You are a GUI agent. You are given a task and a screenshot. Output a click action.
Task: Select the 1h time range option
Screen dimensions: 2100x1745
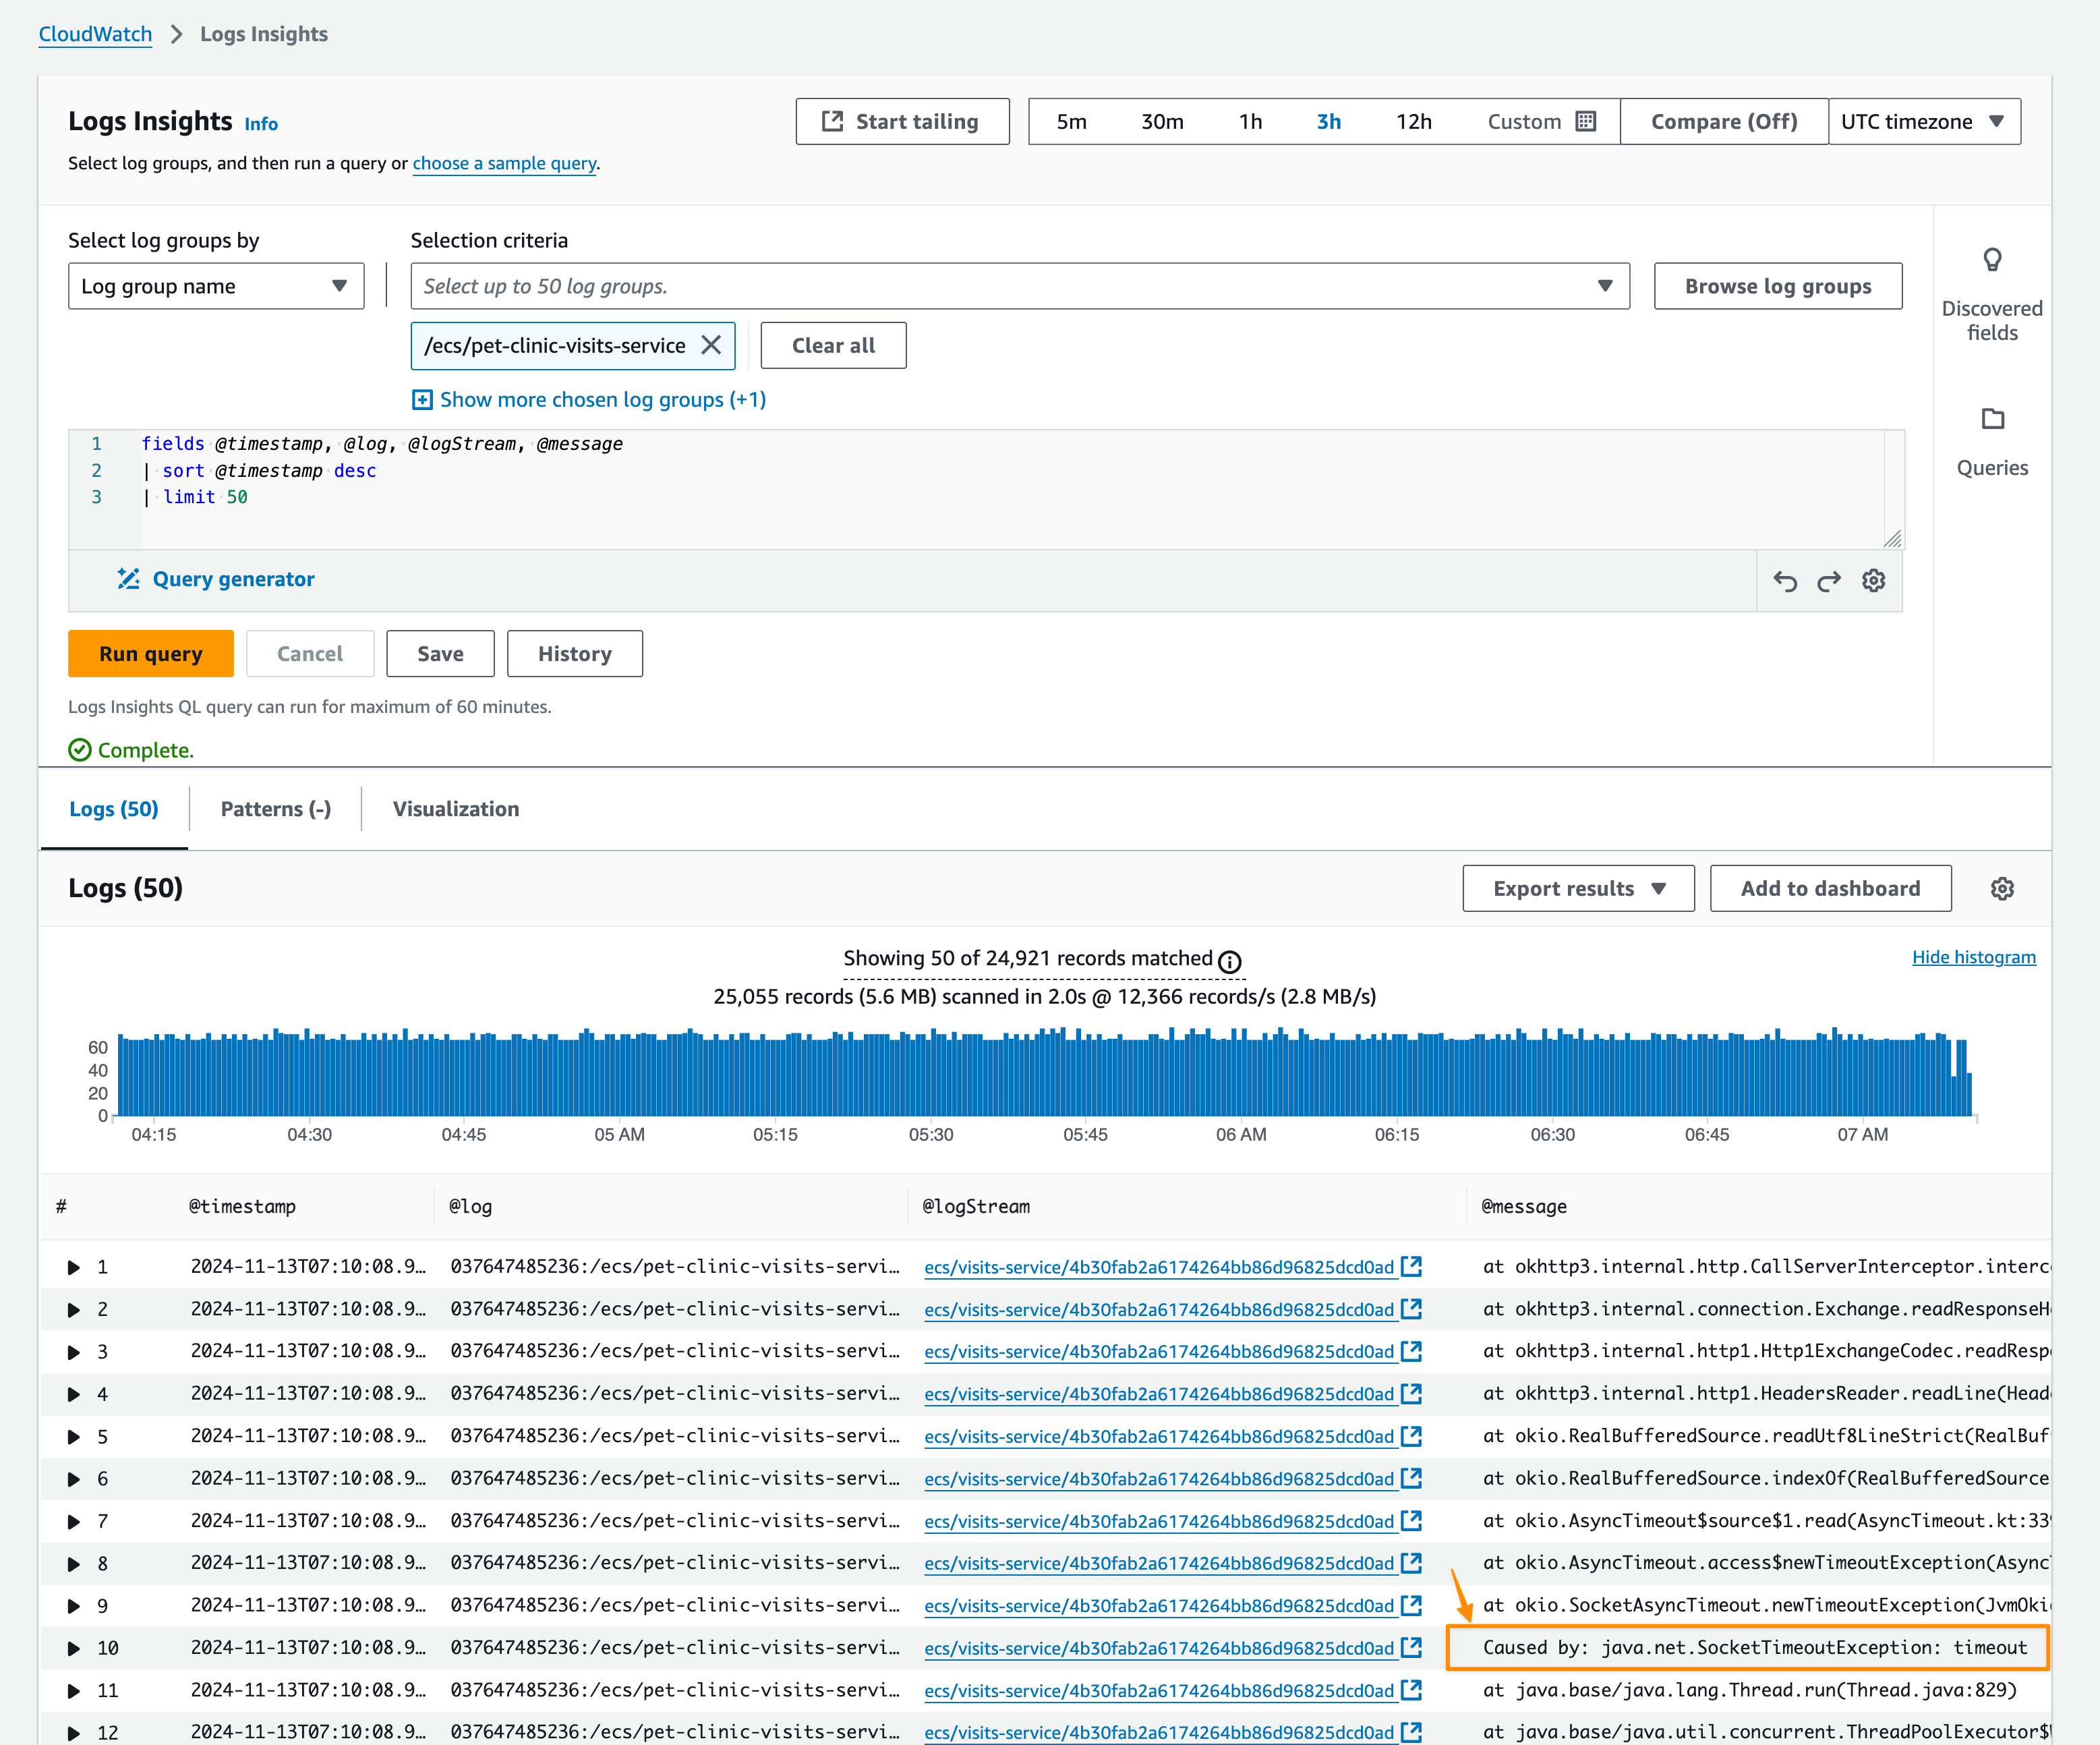[x=1250, y=122]
